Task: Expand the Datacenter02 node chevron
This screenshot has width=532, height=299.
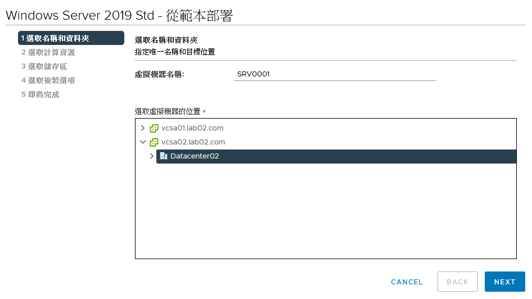Action: (152, 156)
